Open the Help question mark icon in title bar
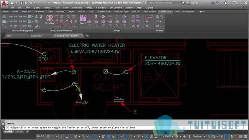This screenshot has height=140, width=249. pos(226,3)
